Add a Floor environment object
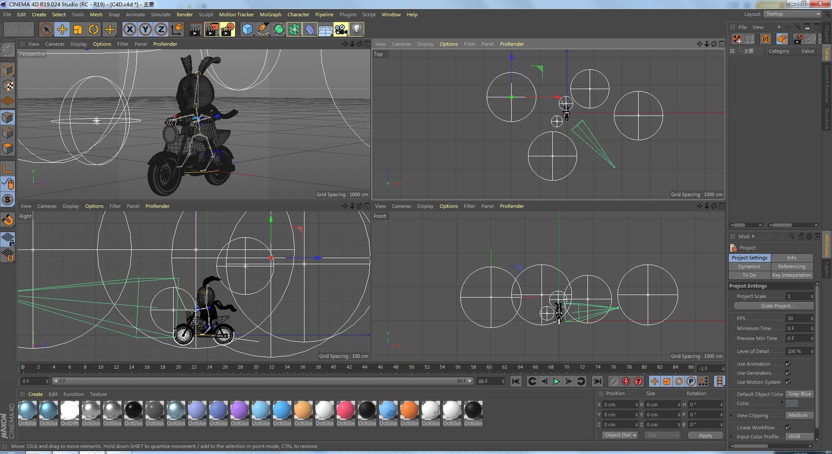 325,29
